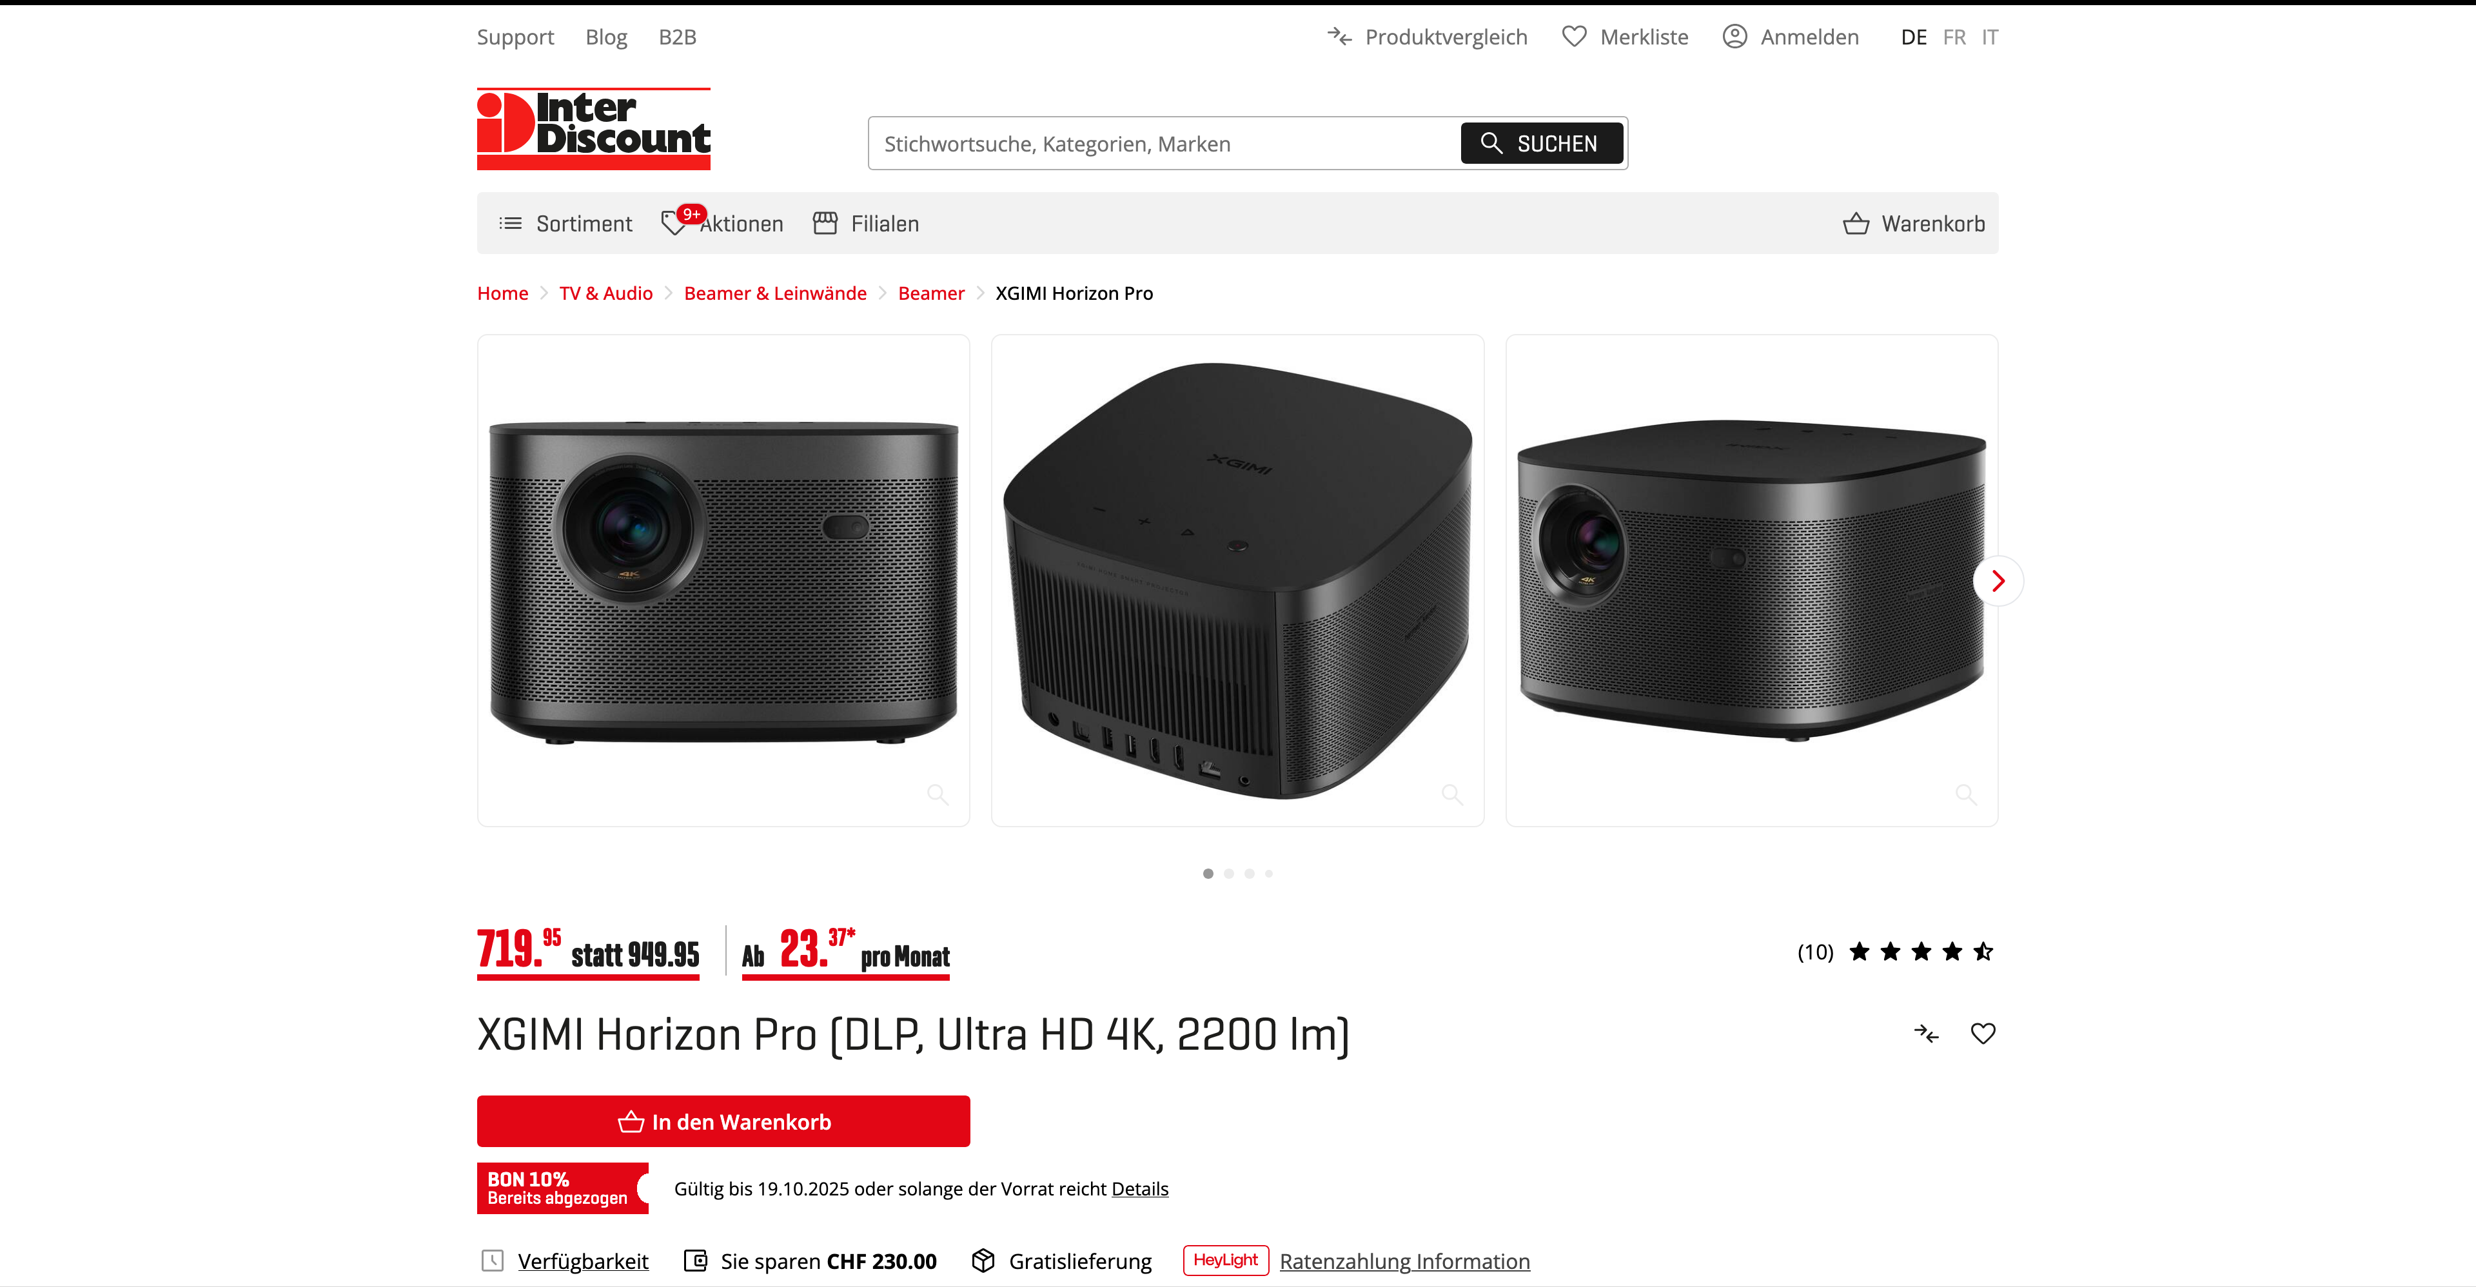2476x1287 pixels.
Task: Click the Anmelden user icon
Action: click(x=1734, y=37)
